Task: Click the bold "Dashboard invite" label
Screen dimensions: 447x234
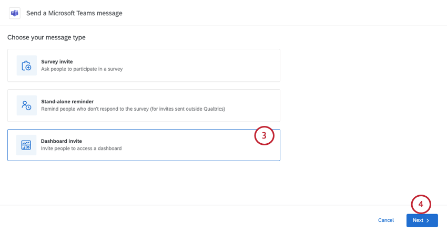Action: pos(61,141)
